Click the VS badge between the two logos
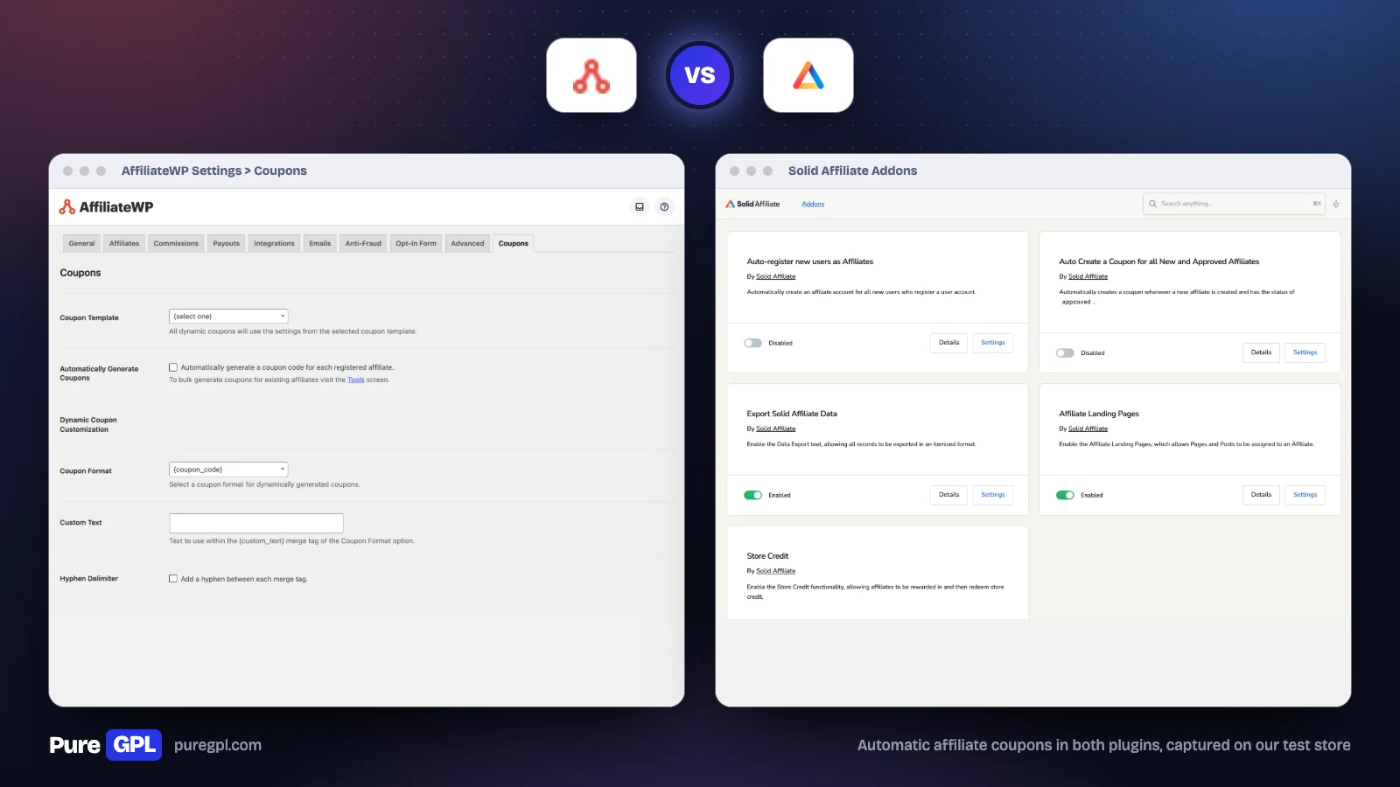Viewport: 1400px width, 787px height. [x=700, y=75]
